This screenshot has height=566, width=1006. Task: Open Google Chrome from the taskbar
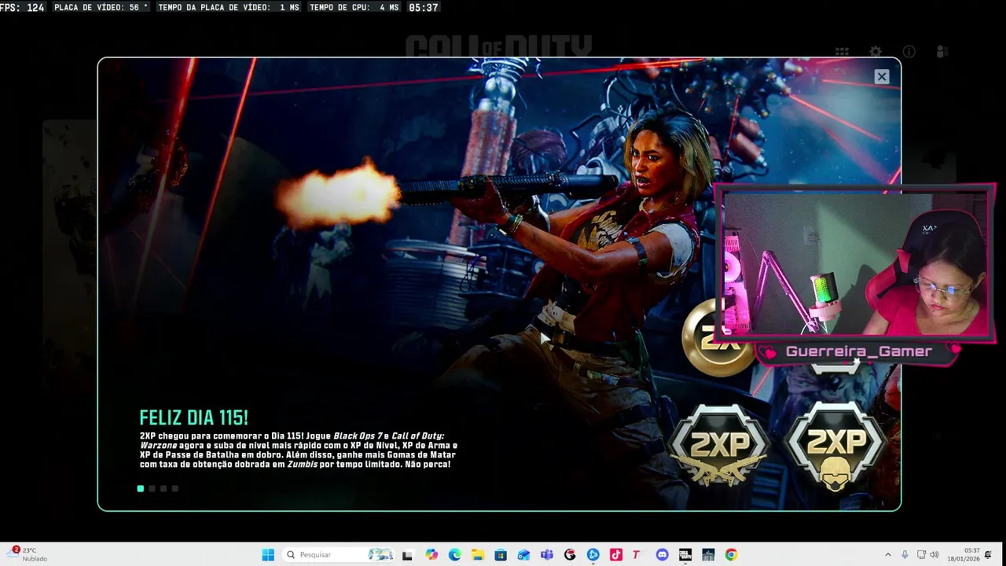click(x=731, y=555)
